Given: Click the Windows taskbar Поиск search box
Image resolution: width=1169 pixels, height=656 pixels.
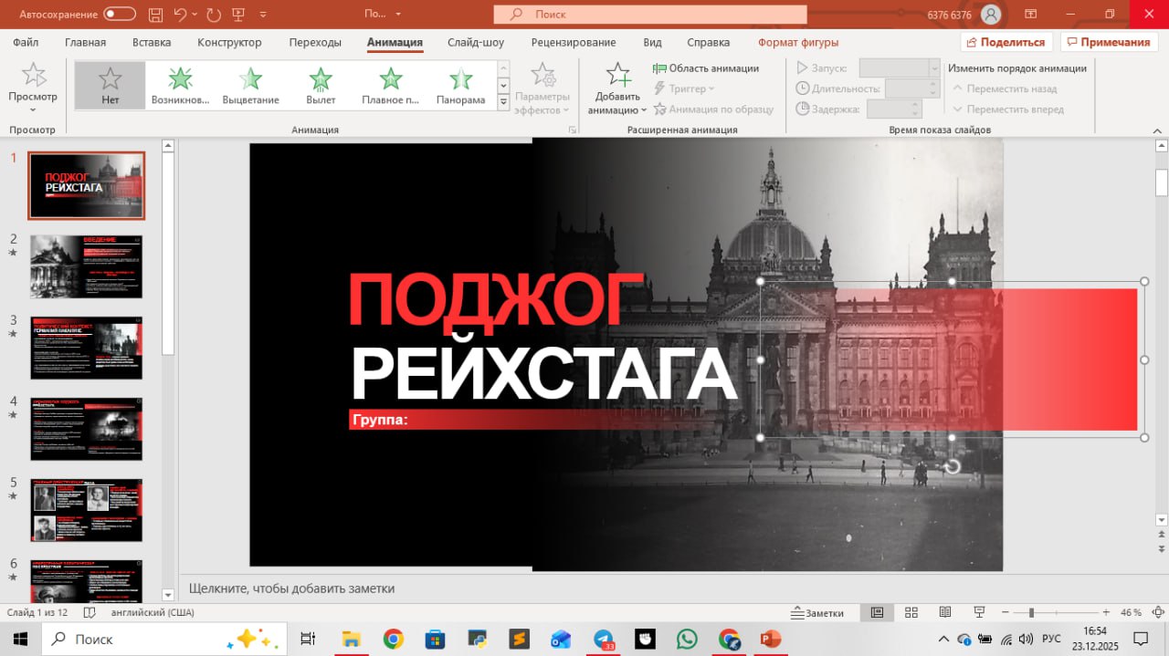Looking at the screenshot, I should (164, 639).
